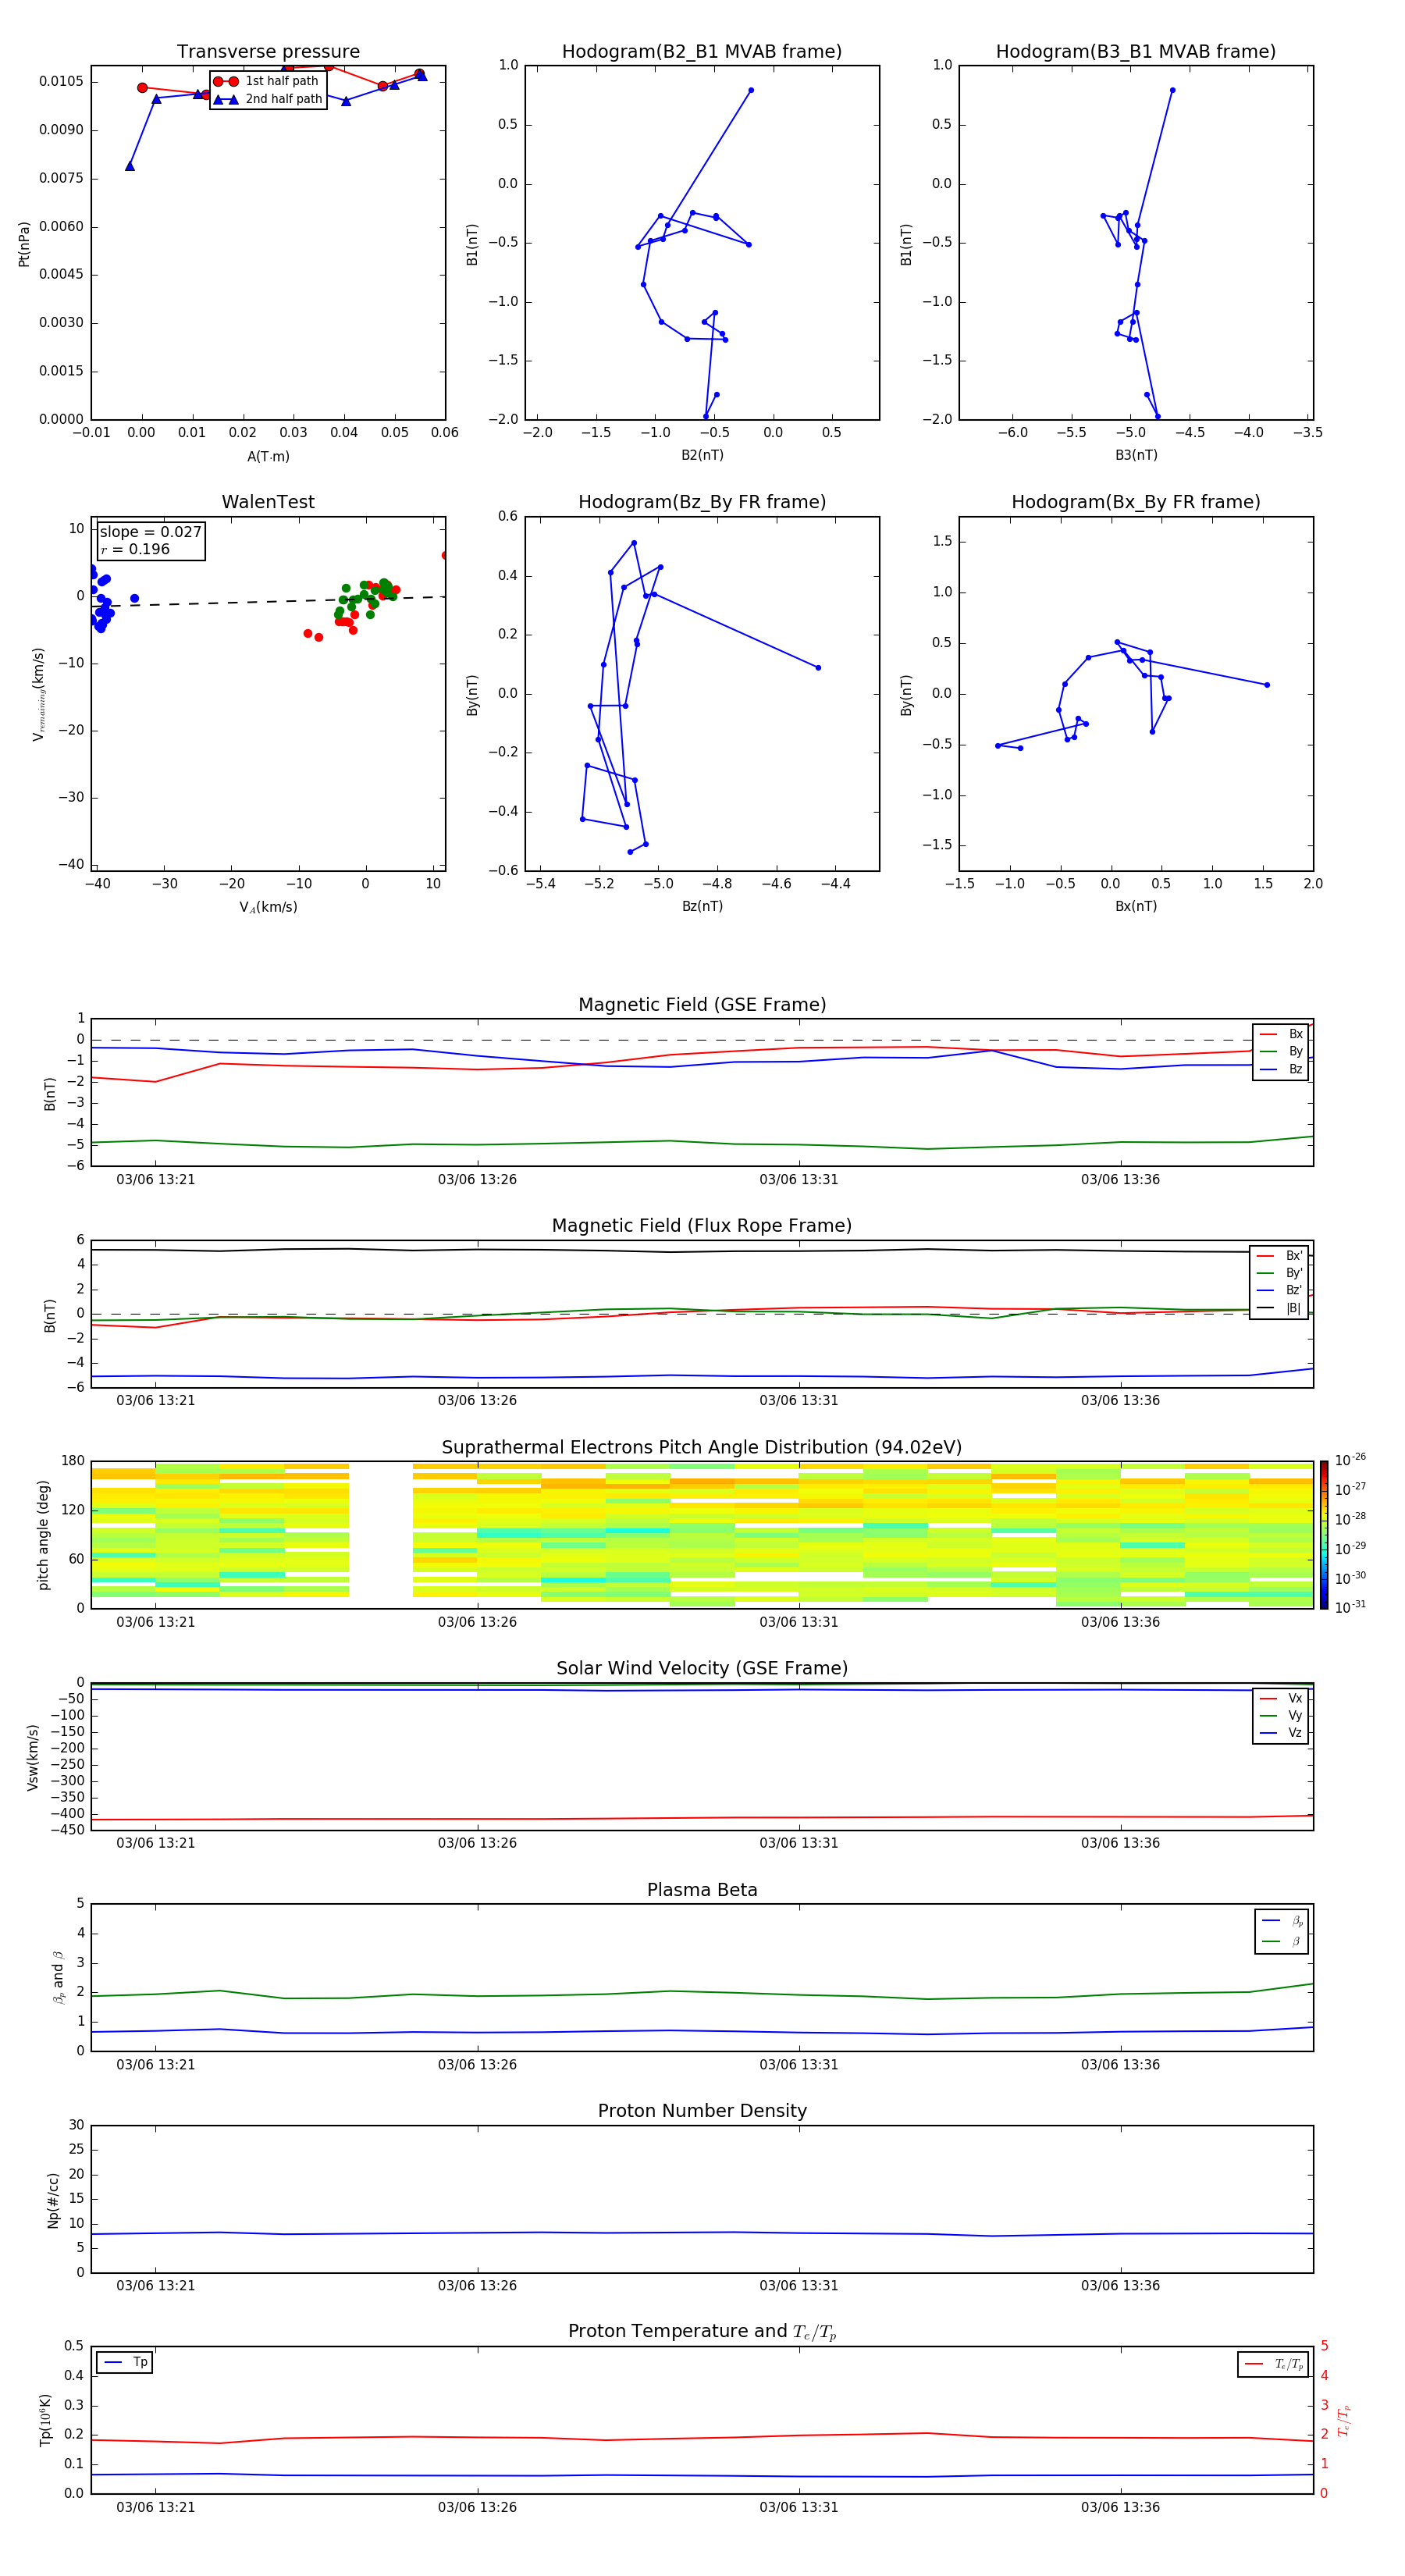Click the '10^-26' colorbar top label
The height and width of the screenshot is (2576, 1405).
(1350, 1460)
